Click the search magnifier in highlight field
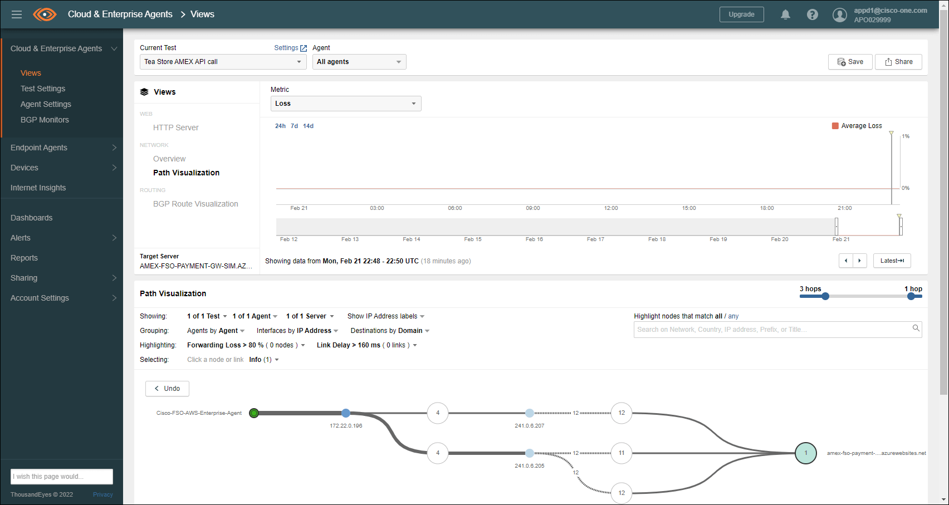Image resolution: width=949 pixels, height=505 pixels. coord(916,329)
